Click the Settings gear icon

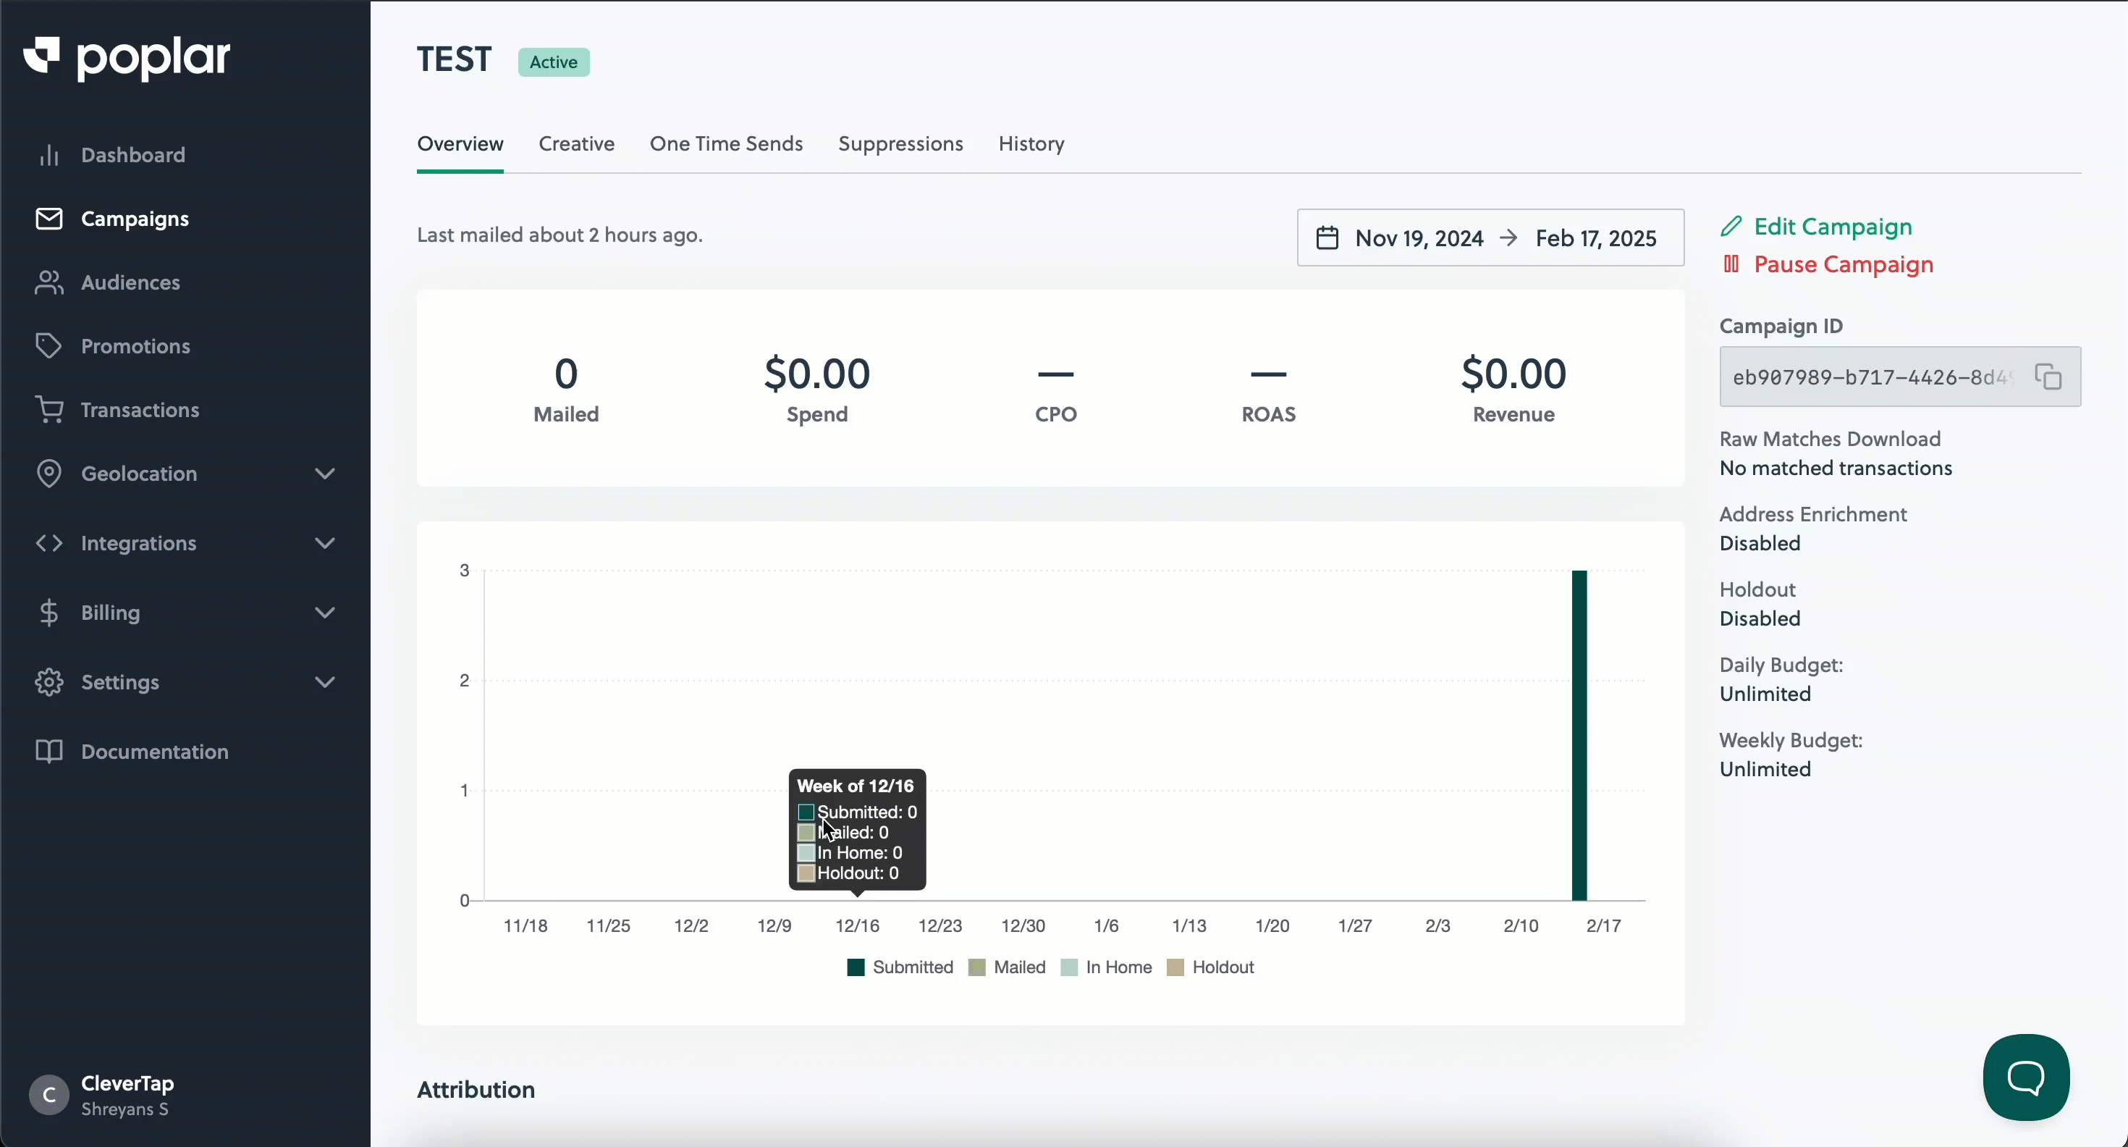[48, 681]
